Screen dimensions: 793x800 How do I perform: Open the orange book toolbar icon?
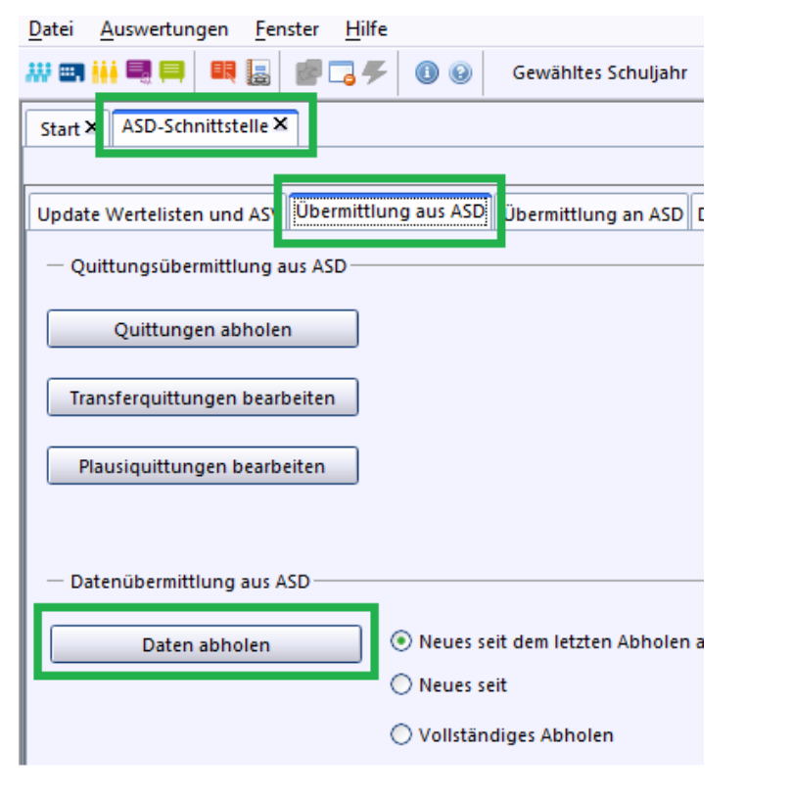click(x=223, y=72)
